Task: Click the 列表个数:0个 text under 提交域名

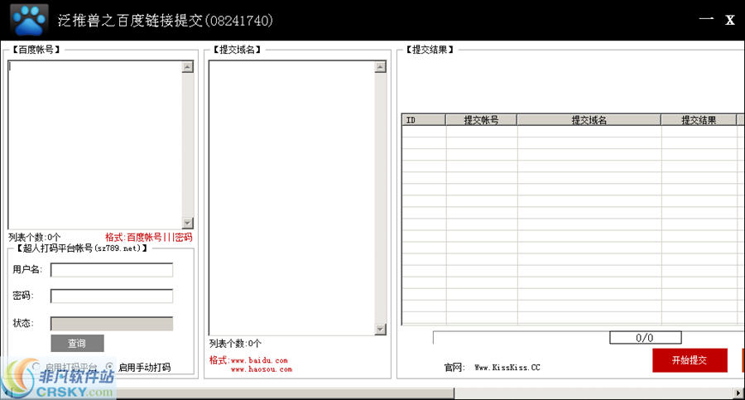Action: 235,344
